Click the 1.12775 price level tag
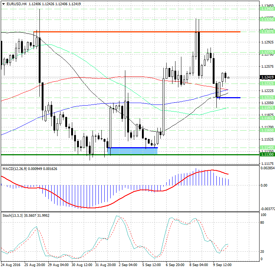 267,52
